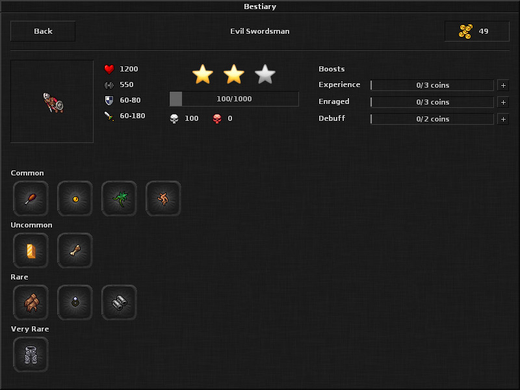
Task: Select the 550 stat value
Action: pos(126,84)
